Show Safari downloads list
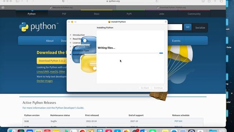Screen dimensions: 234x132 203,1
